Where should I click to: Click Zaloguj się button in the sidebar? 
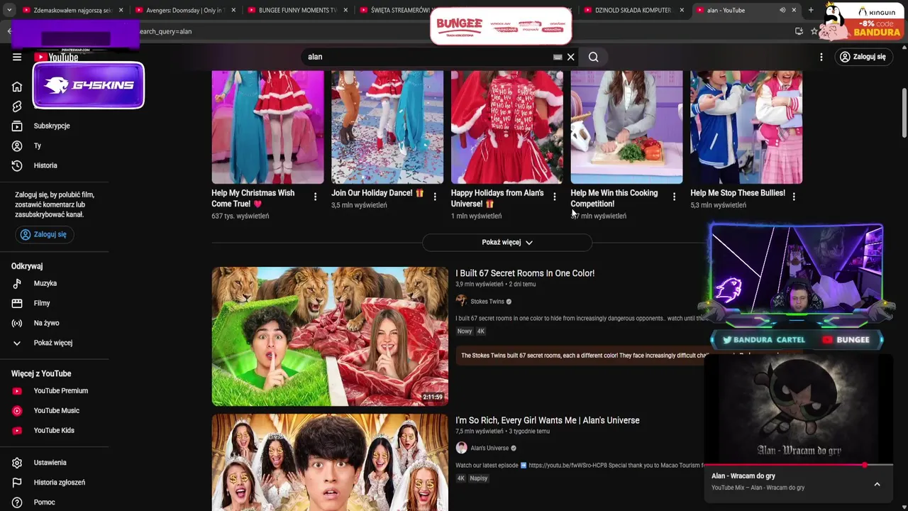(43, 234)
